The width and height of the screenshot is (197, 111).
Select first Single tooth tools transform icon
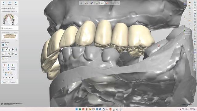click(x=3, y=49)
